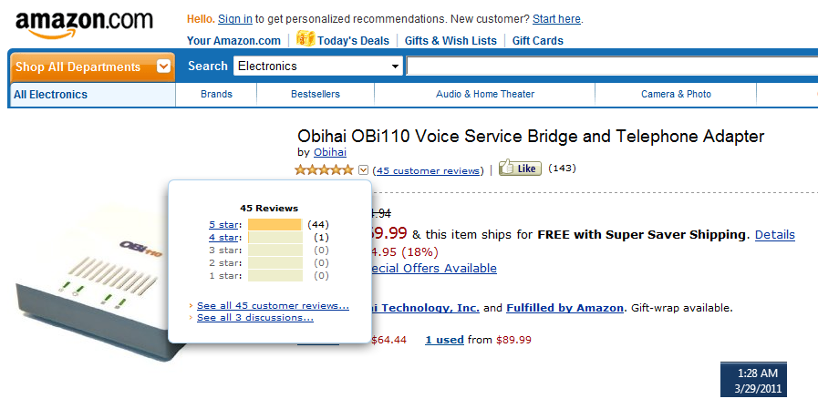
Task: Click inside the search text field
Action: (612, 66)
